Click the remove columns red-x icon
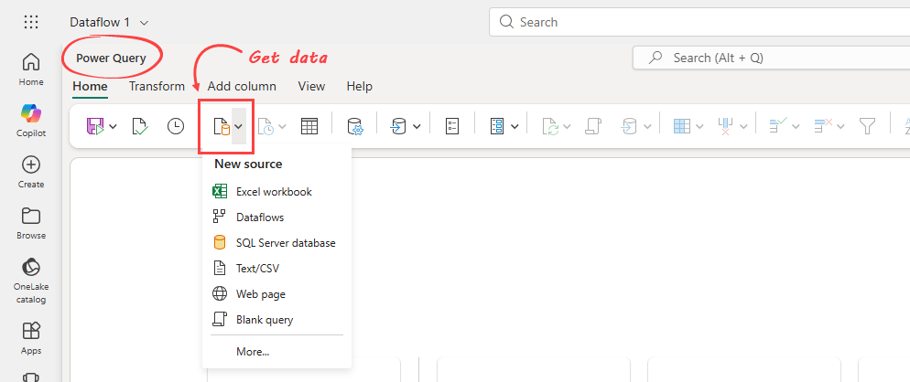910x382 pixels. tap(726, 126)
